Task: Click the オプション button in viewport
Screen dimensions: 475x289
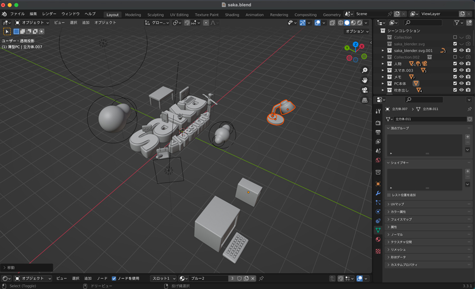Action: pos(357,32)
